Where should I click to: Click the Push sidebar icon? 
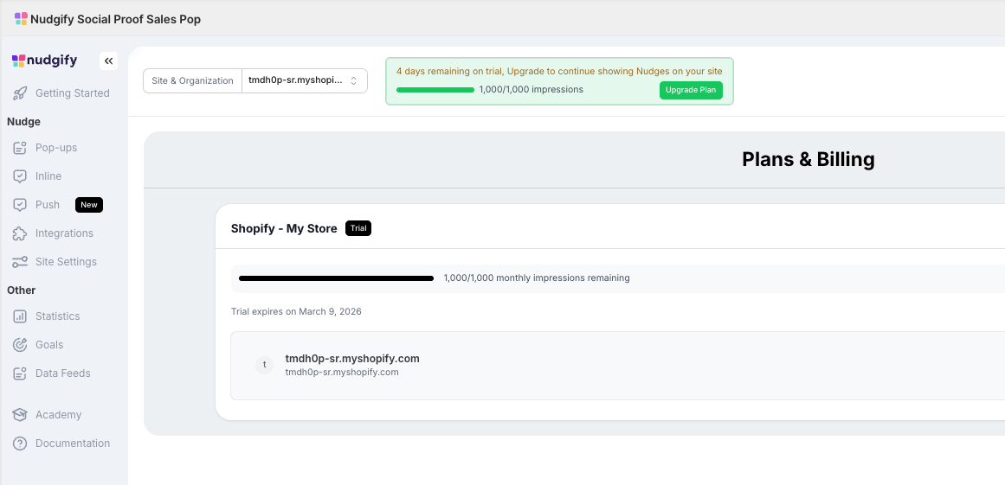tap(20, 205)
